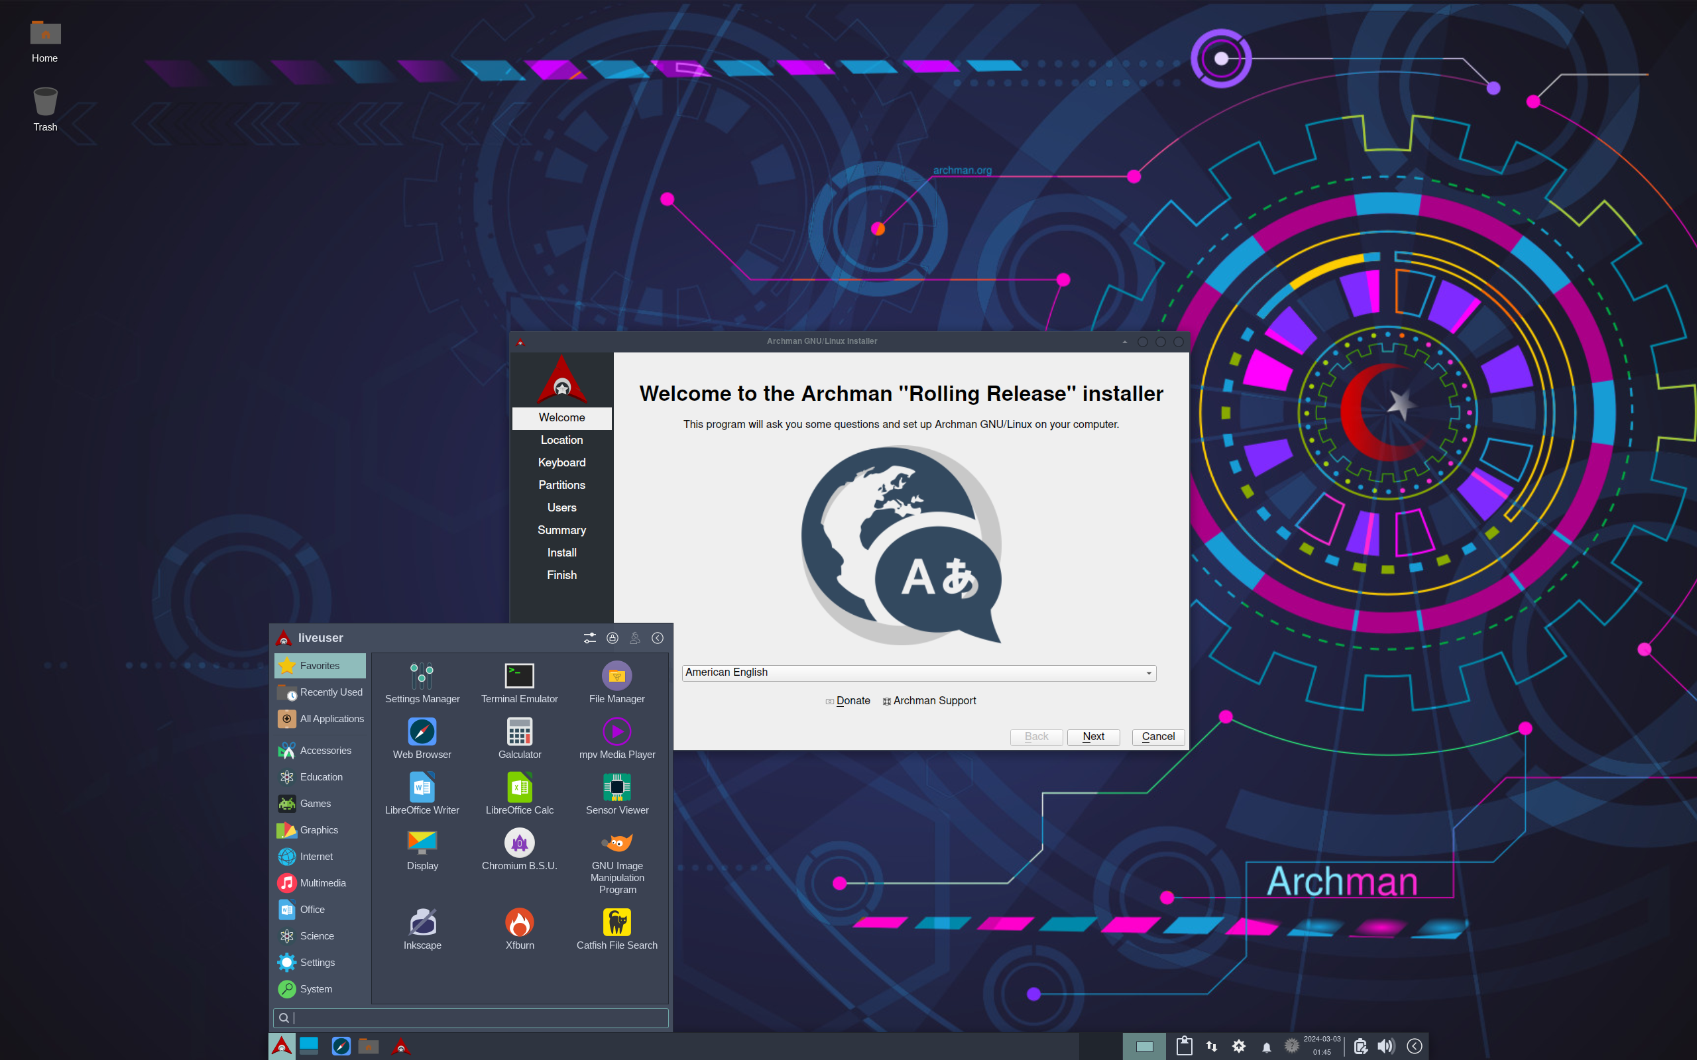Open menu settings sliders icon
Screen dimensions: 1697x1060
[590, 638]
